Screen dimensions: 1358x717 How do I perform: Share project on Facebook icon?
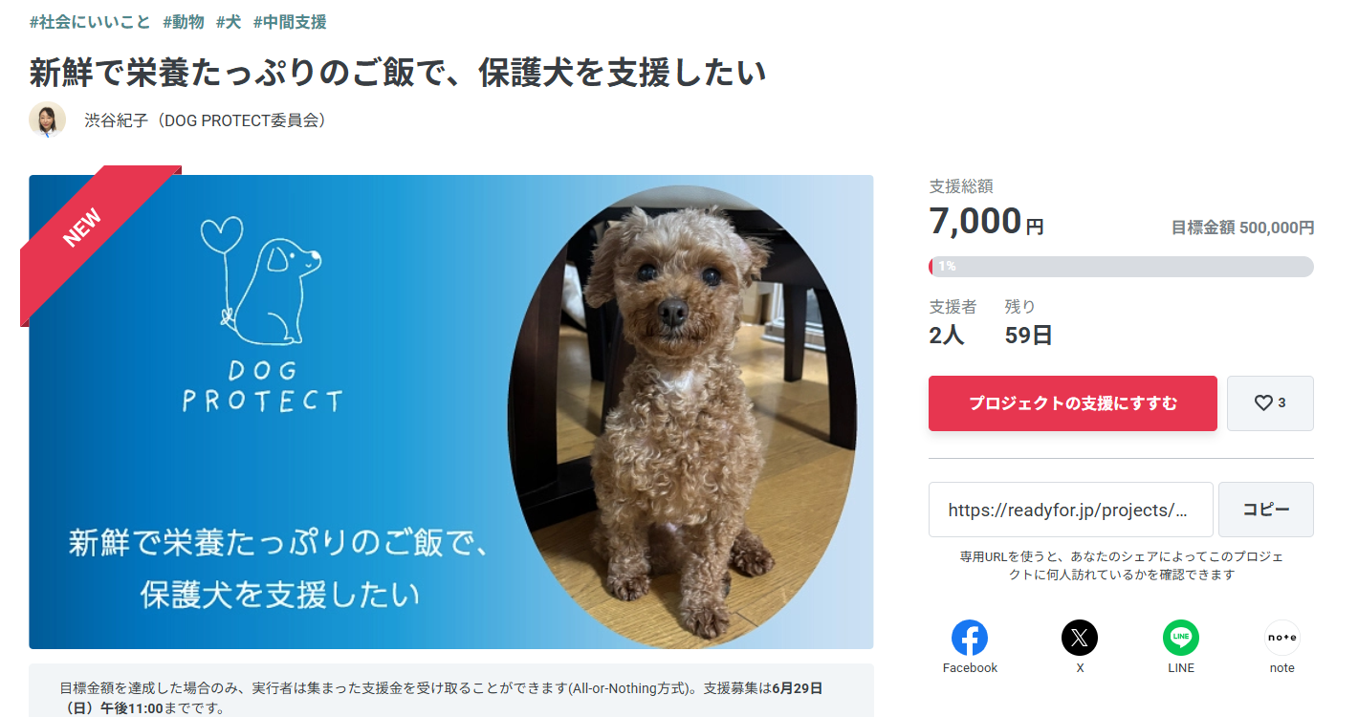(969, 638)
